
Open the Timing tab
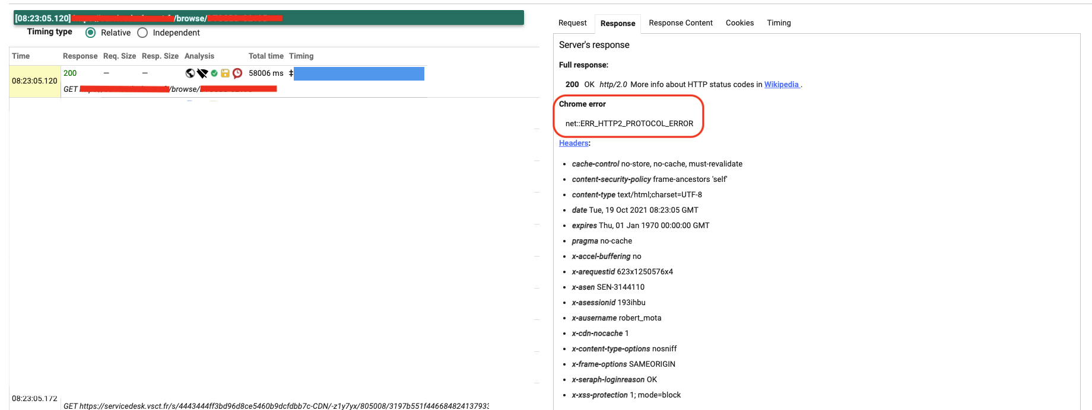tap(779, 23)
